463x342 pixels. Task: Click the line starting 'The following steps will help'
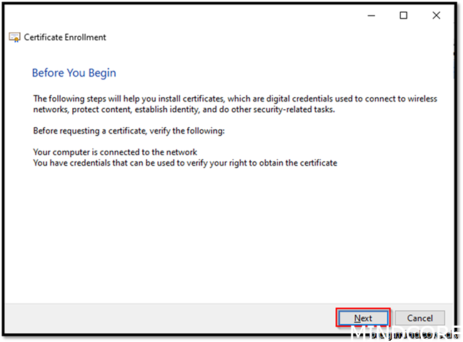235,99
